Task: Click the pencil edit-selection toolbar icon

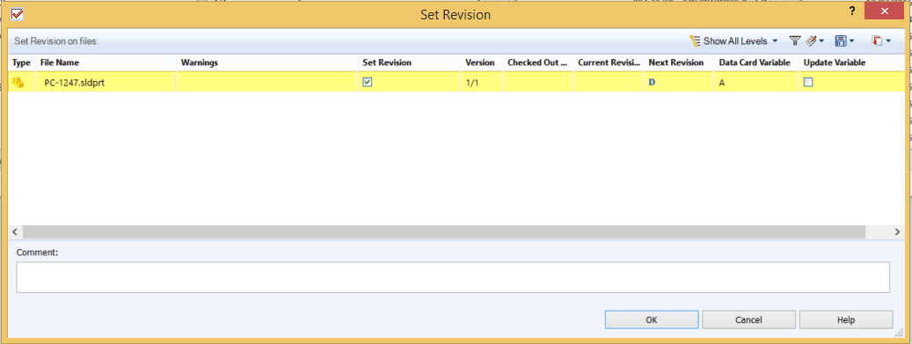Action: [811, 40]
